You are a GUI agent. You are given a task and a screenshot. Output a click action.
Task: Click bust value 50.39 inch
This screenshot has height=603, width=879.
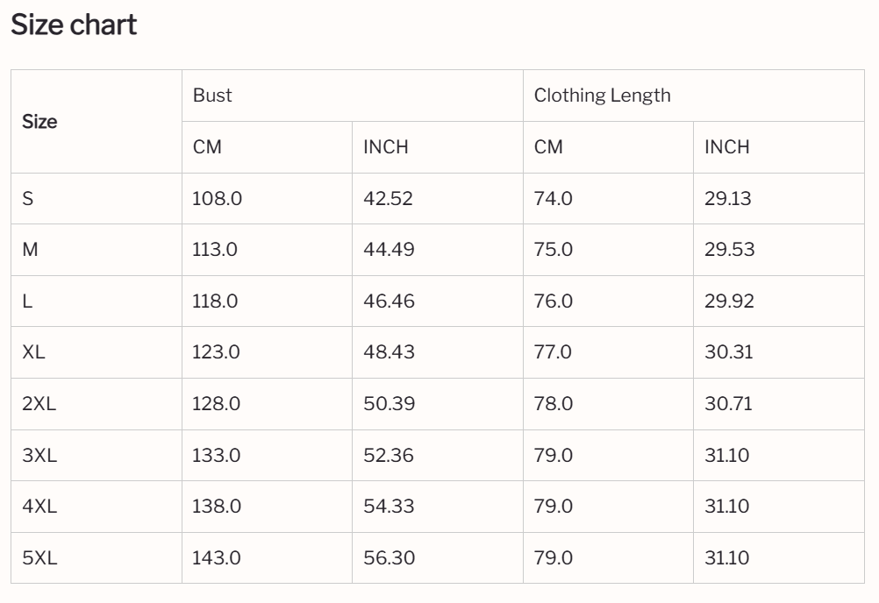(x=389, y=404)
